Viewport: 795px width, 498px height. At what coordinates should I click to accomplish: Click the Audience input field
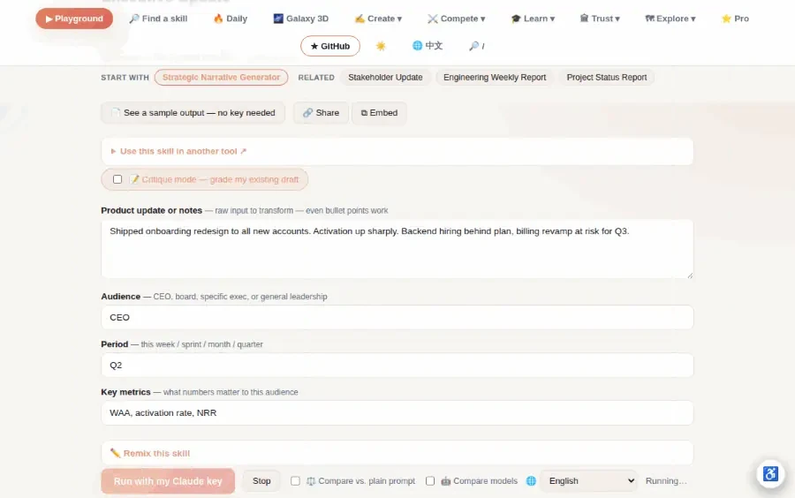pos(397,318)
